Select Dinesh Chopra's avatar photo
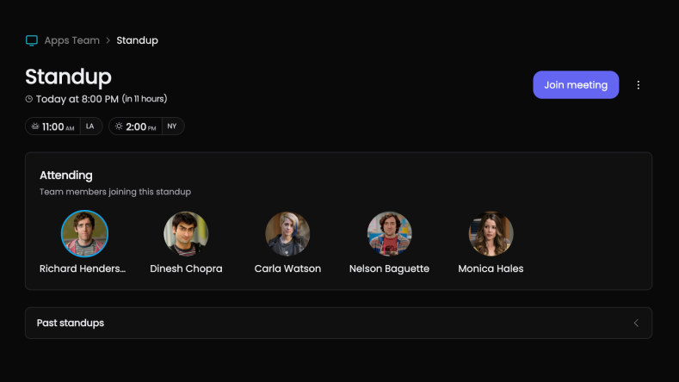The width and height of the screenshot is (679, 382). pos(186,234)
